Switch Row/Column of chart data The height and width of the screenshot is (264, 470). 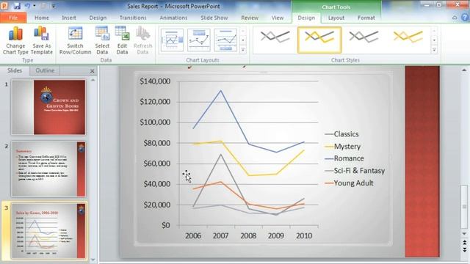point(75,40)
